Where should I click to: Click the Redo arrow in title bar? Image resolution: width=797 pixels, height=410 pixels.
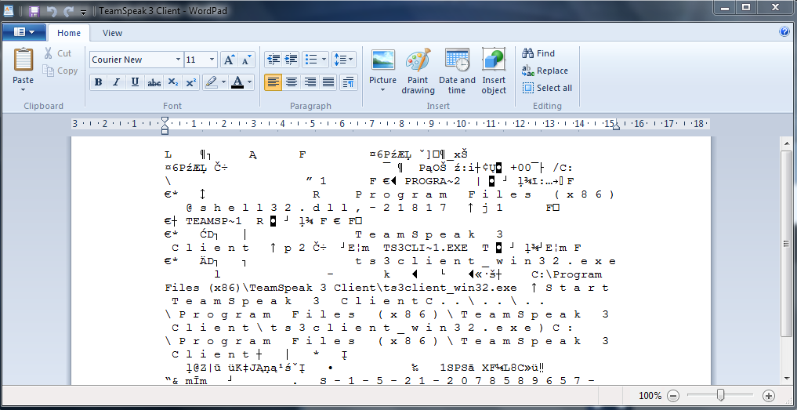[69, 11]
